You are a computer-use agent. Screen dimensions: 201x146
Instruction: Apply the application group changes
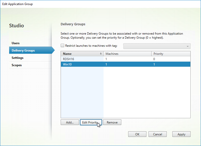[x=181, y=134]
